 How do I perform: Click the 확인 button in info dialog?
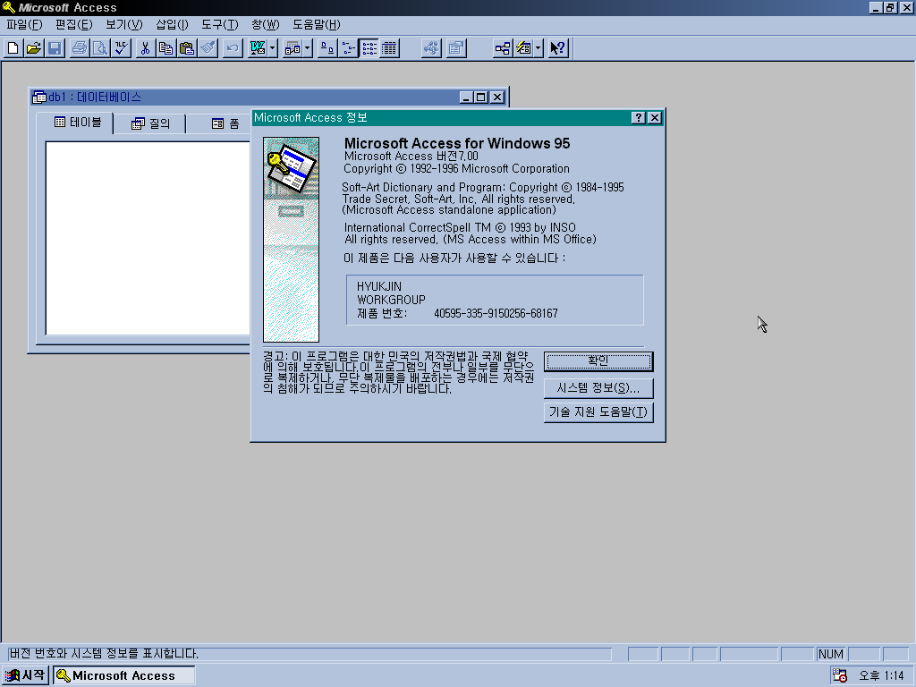(598, 361)
